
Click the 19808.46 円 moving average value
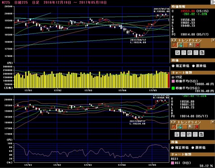coord(204,84)
